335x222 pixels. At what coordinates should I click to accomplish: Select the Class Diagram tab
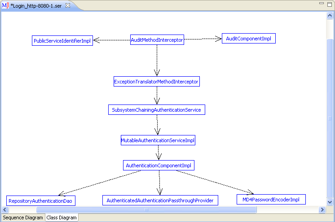[x=62, y=218]
